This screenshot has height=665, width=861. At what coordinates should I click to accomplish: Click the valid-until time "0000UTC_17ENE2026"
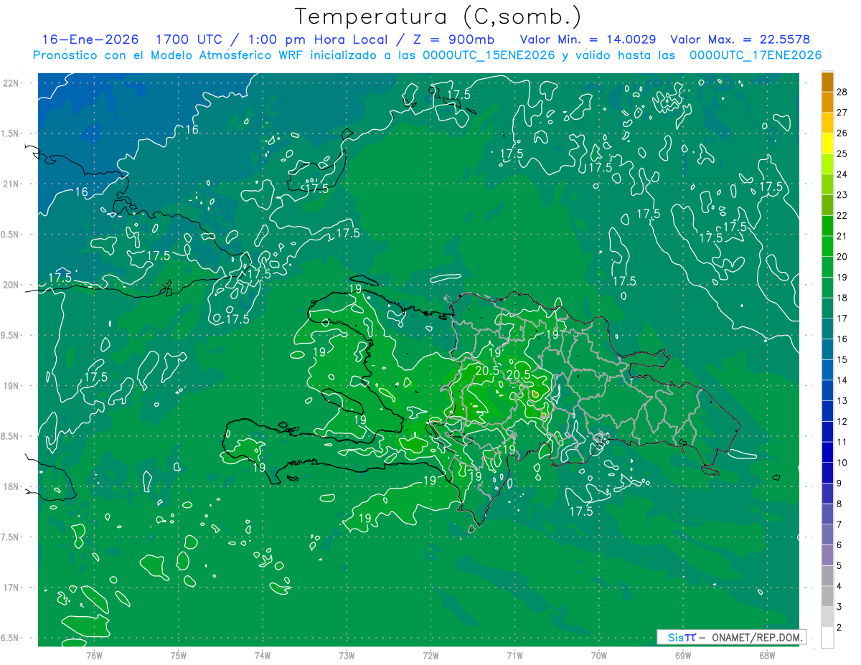pyautogui.click(x=755, y=55)
